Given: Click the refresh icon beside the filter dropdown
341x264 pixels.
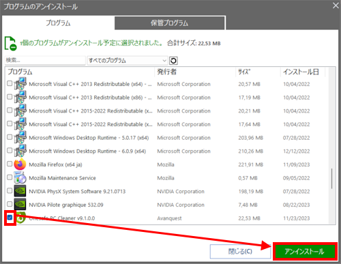Looking at the screenshot, I should point(173,61).
